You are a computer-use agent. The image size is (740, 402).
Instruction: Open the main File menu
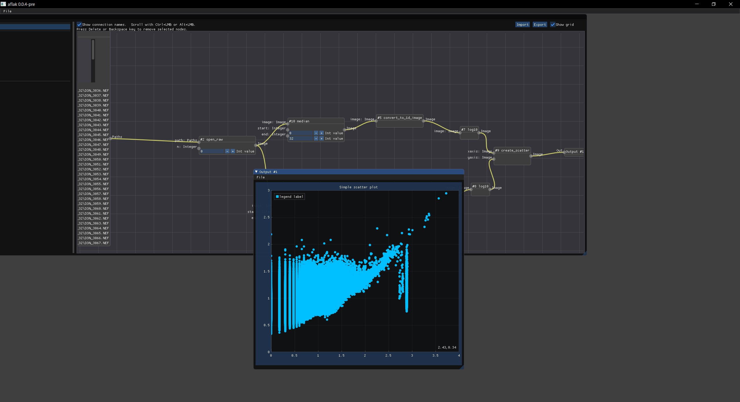click(x=8, y=11)
